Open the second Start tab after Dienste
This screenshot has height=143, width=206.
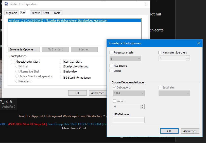click(x=46, y=13)
